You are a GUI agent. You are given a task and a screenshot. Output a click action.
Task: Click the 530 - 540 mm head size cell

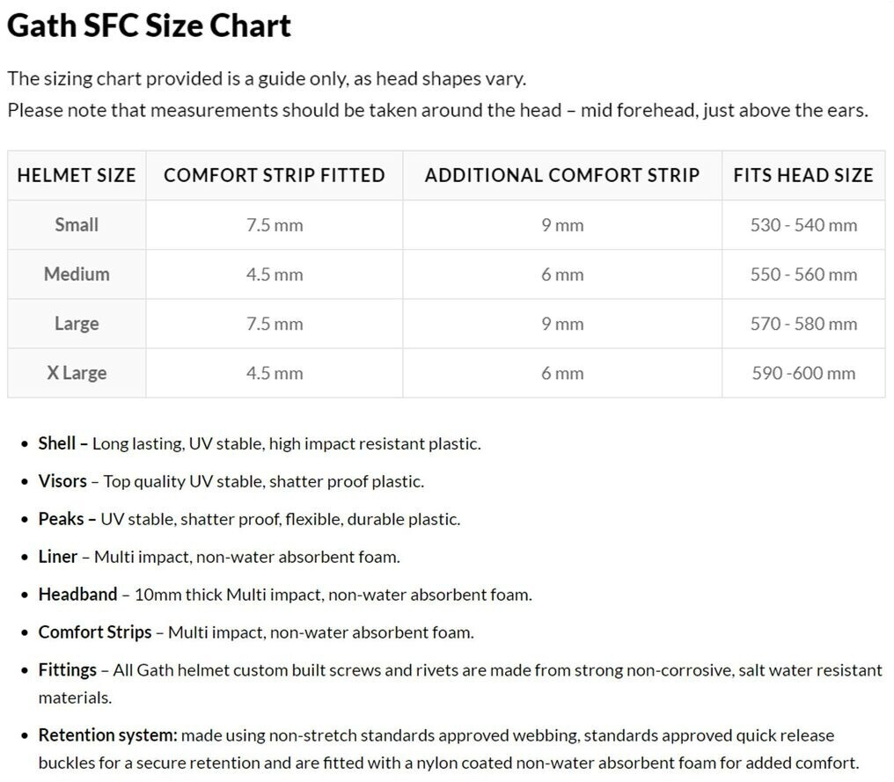[x=803, y=225]
